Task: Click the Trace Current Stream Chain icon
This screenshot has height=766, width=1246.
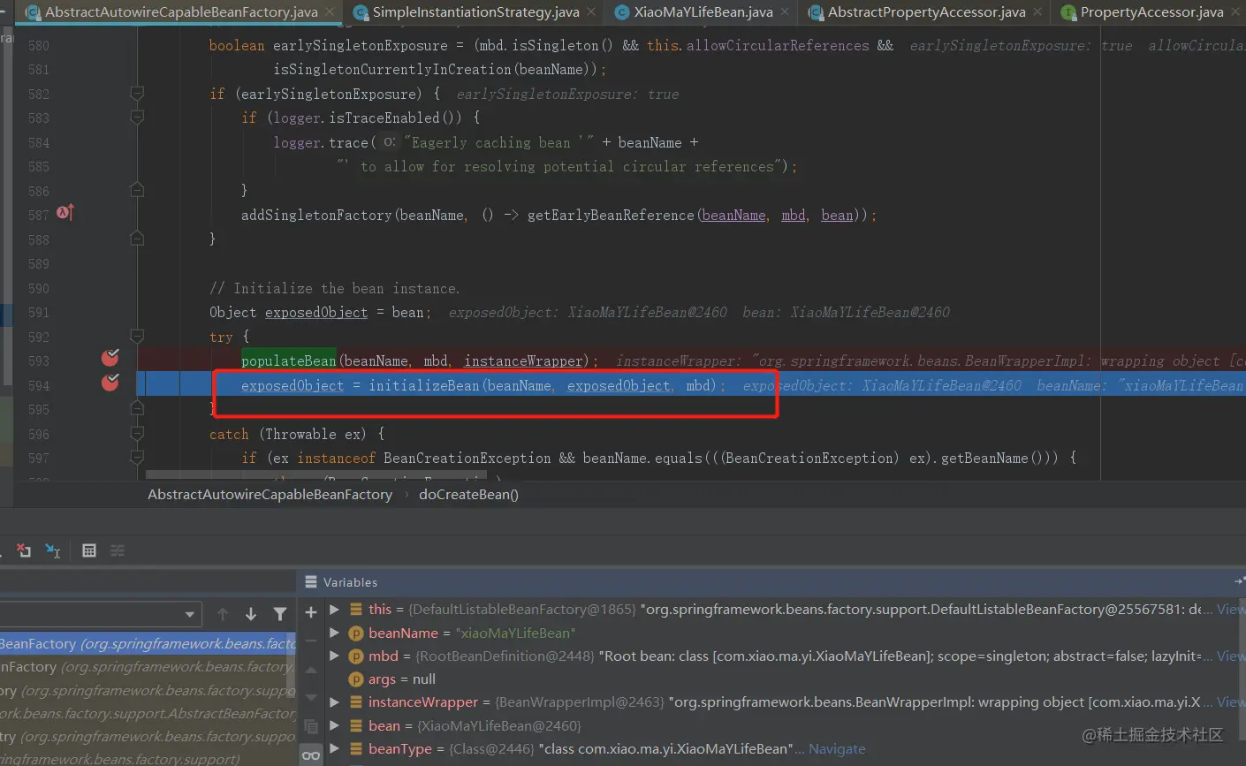Action: 118,550
